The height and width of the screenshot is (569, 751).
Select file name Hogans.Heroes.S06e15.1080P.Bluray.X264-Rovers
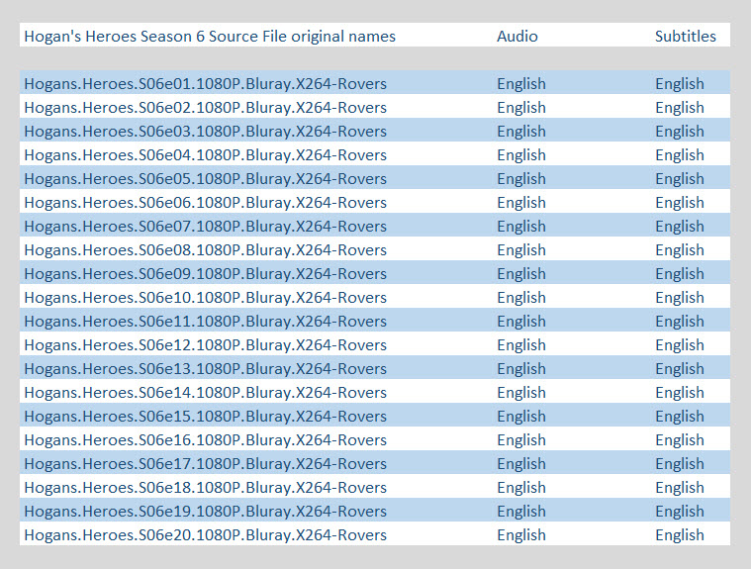pos(206,417)
